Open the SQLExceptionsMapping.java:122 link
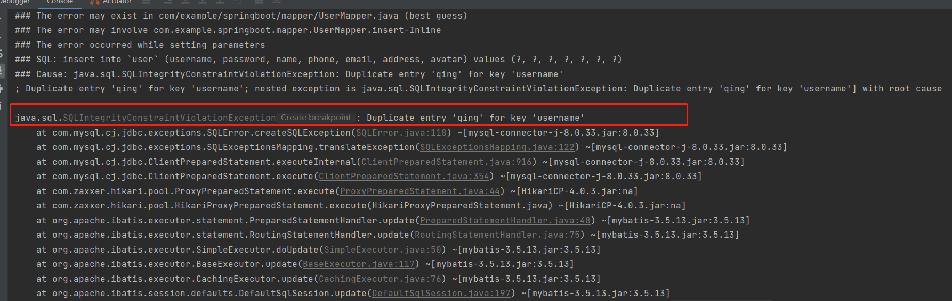Screen dimensions: 952x301 [x=497, y=147]
